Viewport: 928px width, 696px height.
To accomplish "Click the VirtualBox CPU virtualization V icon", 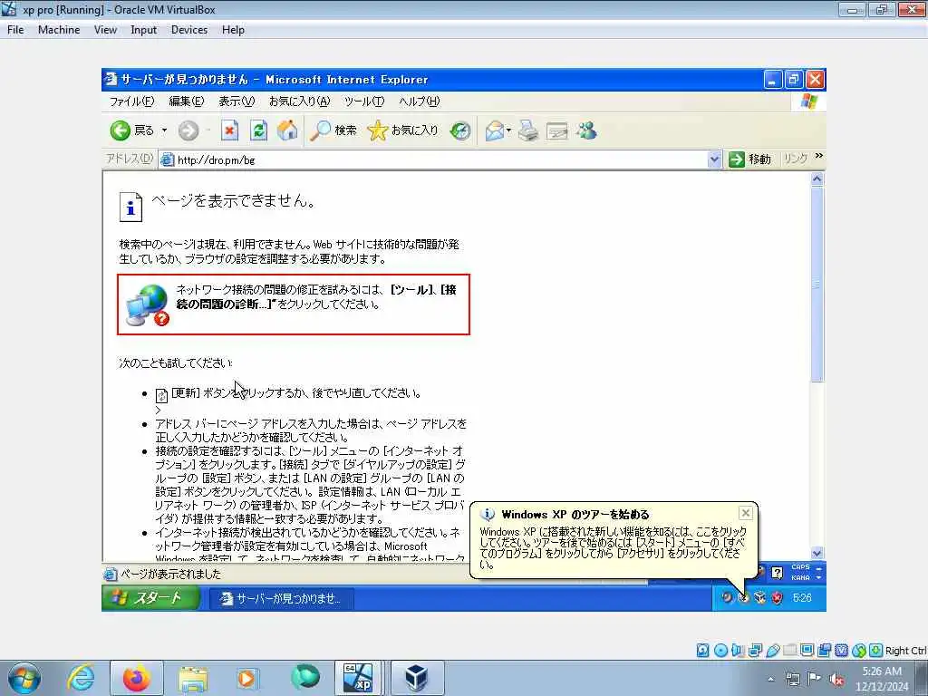I will [x=841, y=651].
